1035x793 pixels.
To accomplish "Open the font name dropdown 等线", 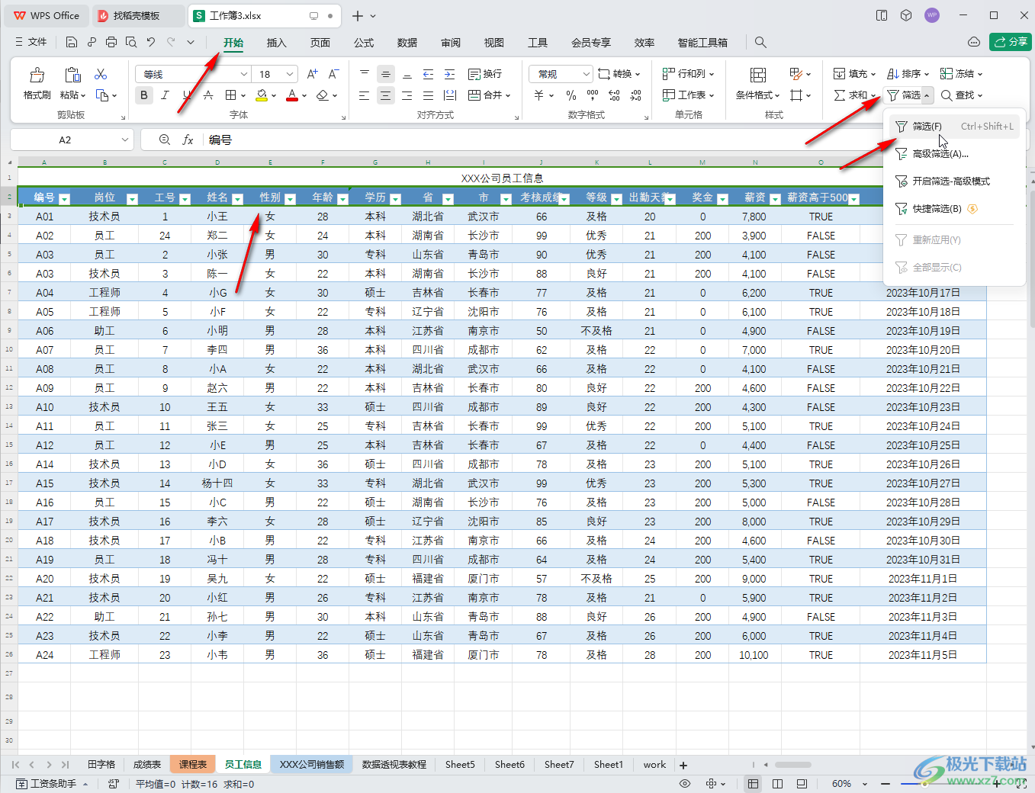I will (x=244, y=74).
